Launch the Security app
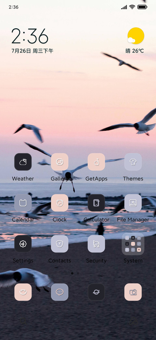Screen dimensions: 156x340 click(96, 244)
